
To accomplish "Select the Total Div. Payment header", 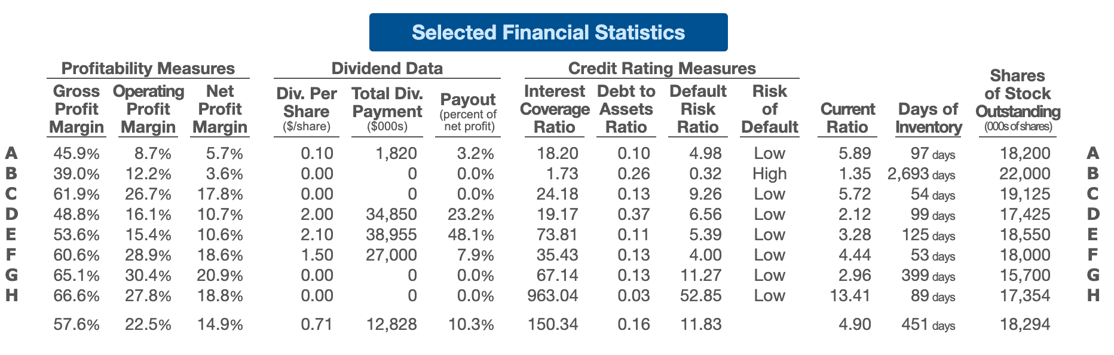I will (387, 109).
